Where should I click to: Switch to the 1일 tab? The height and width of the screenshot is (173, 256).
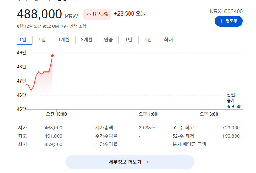point(23,40)
